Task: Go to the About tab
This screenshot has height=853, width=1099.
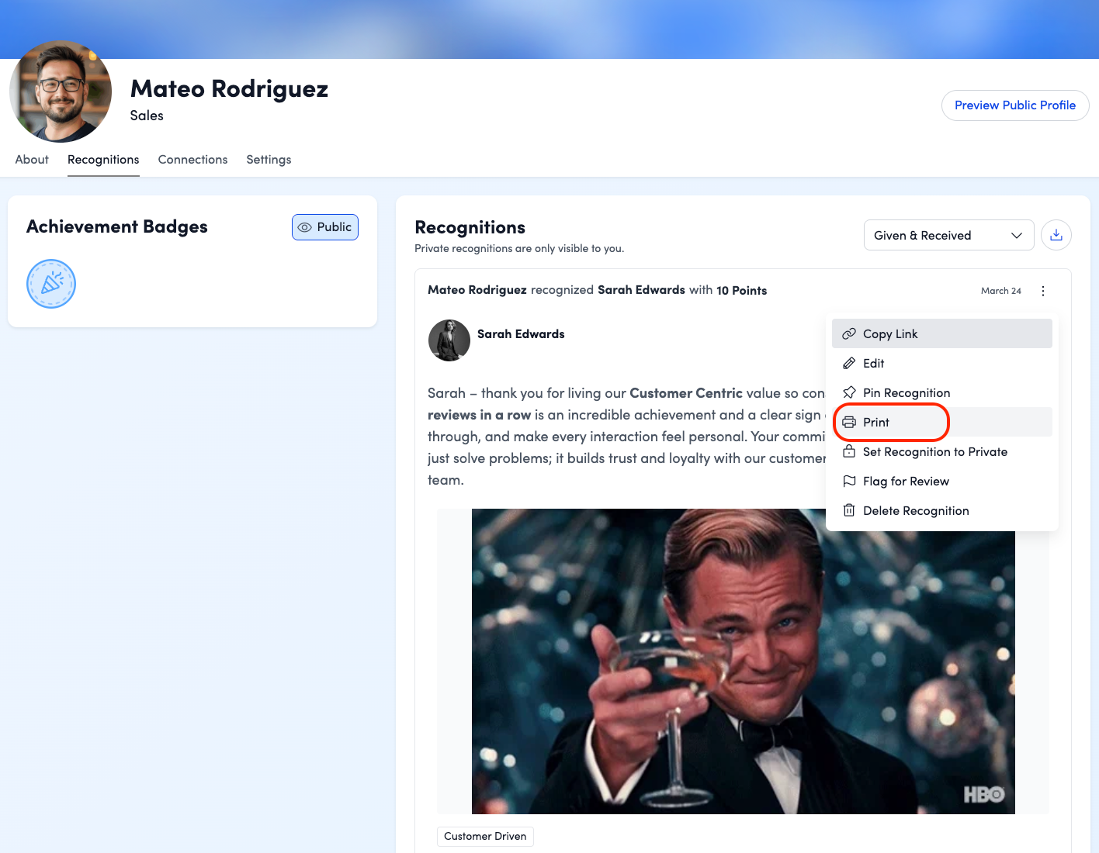Action: click(32, 159)
